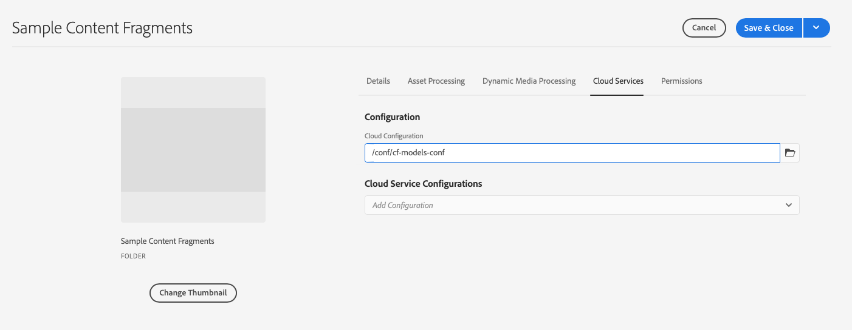
Task: Click the Configuration section heading
Action: [x=392, y=116]
